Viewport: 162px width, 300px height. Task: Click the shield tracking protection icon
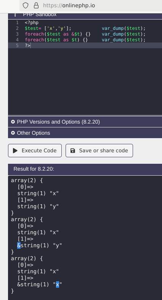26,5
